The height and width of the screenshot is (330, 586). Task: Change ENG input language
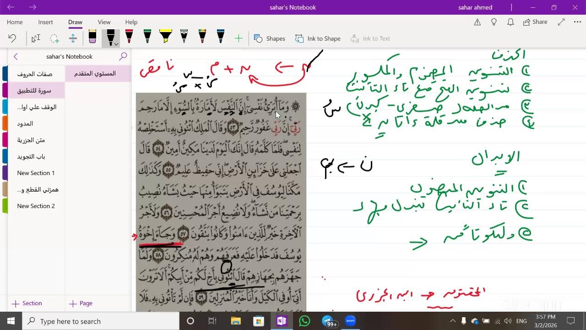(521, 321)
